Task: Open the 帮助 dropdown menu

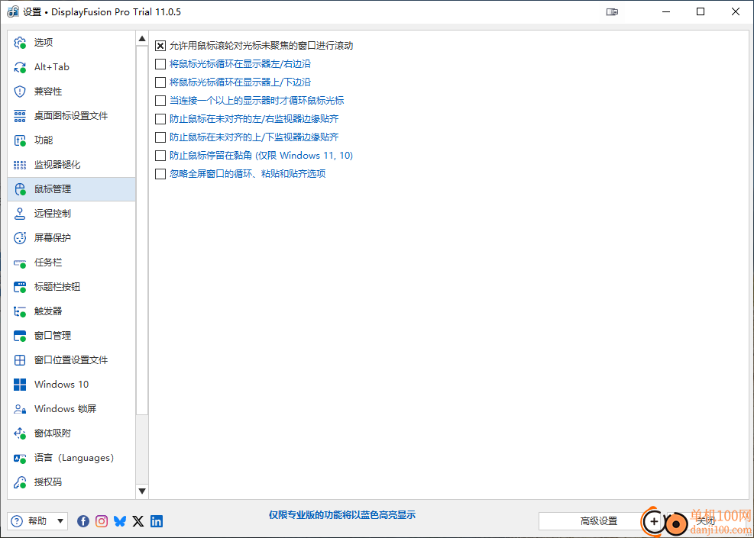Action: 37,520
